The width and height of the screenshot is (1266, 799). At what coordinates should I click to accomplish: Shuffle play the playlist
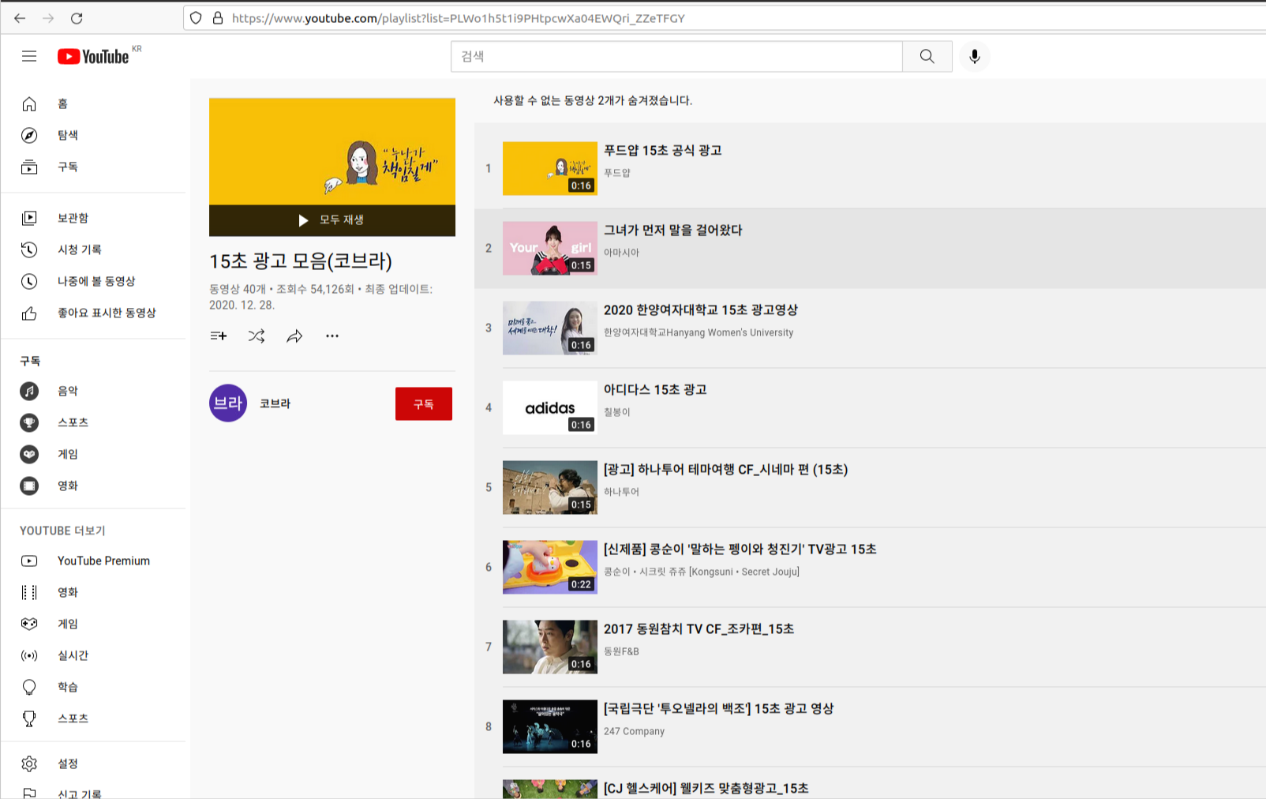click(257, 336)
